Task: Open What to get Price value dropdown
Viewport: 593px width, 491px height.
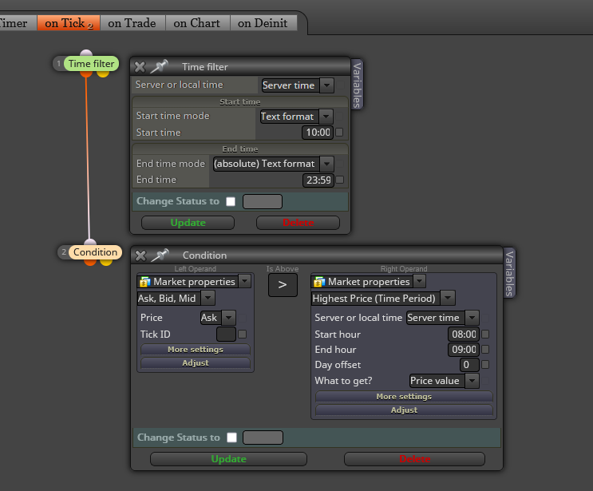Action: [445, 381]
